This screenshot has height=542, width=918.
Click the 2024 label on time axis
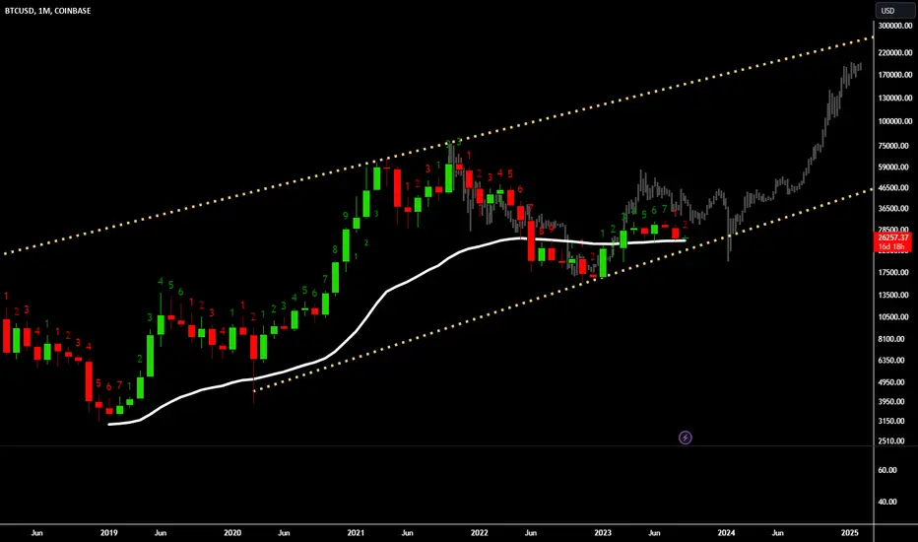point(726,532)
